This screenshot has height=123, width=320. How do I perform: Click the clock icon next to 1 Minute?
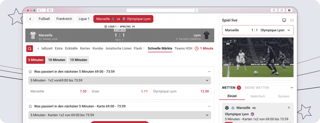[x=197, y=49]
